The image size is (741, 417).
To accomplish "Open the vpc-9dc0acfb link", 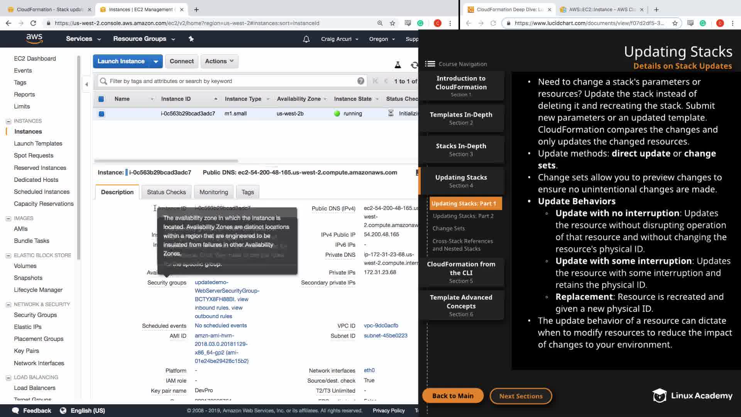I will (381, 325).
